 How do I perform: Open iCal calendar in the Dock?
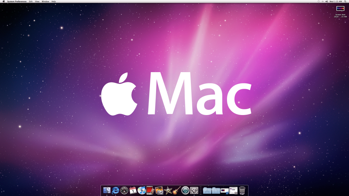(133, 190)
